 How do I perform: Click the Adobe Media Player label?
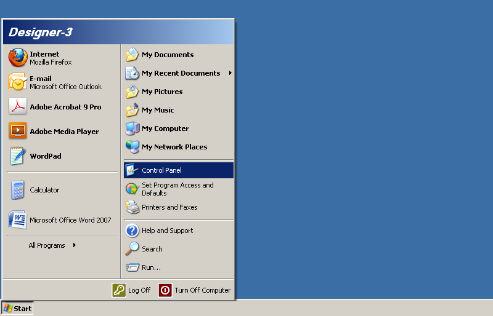[x=64, y=132]
